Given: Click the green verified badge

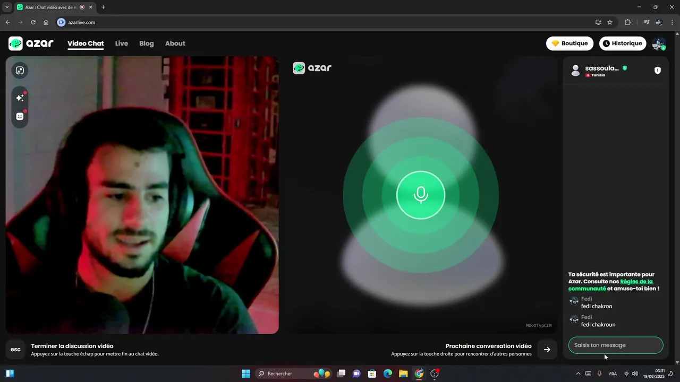Looking at the screenshot, I should tap(625, 68).
